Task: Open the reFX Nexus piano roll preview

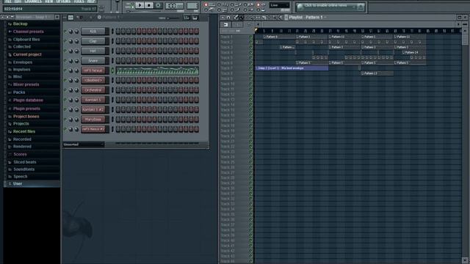Action: pos(157,70)
